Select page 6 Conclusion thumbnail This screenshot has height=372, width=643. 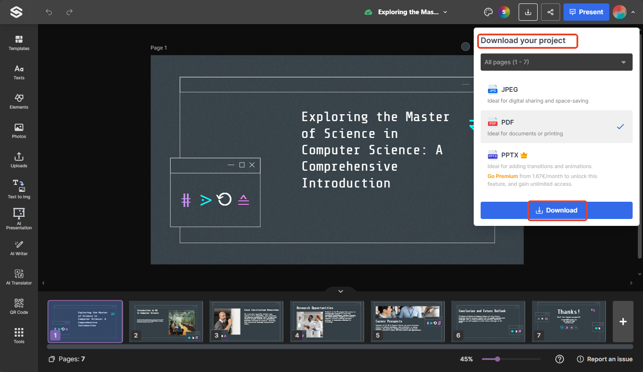point(488,322)
